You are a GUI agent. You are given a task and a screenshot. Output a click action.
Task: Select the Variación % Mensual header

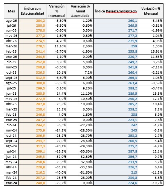pyautogui.click(x=151, y=11)
